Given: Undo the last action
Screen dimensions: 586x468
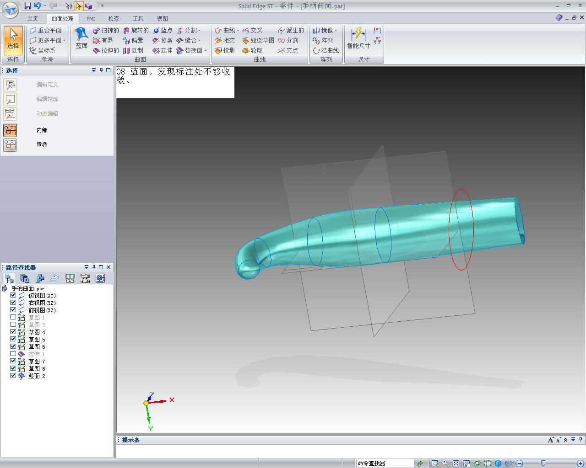Looking at the screenshot, I should 37,6.
